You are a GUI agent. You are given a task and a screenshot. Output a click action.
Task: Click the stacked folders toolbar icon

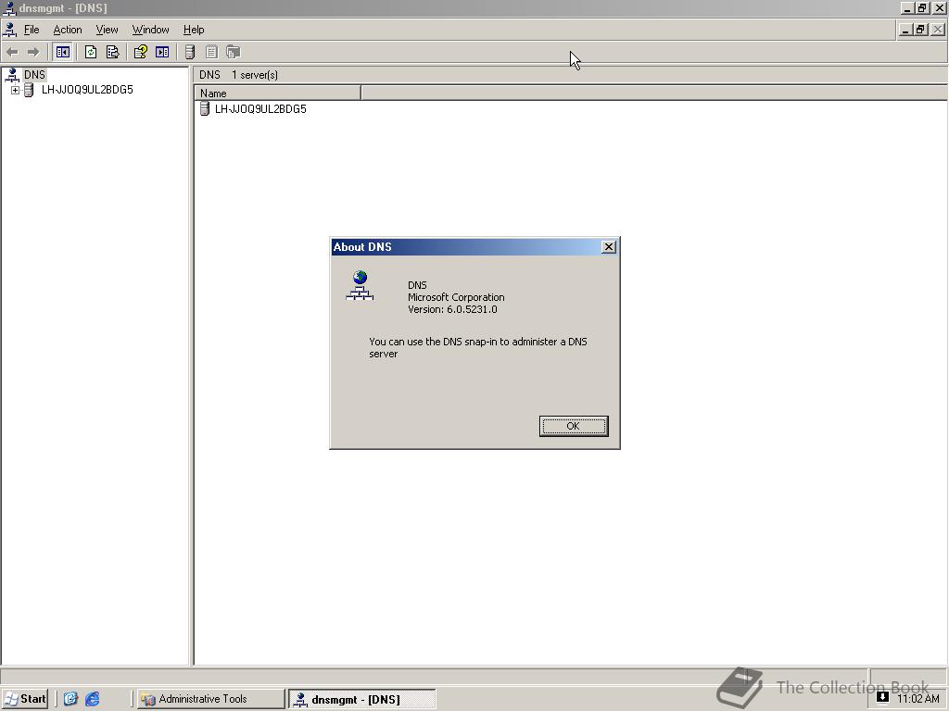pyautogui.click(x=233, y=52)
